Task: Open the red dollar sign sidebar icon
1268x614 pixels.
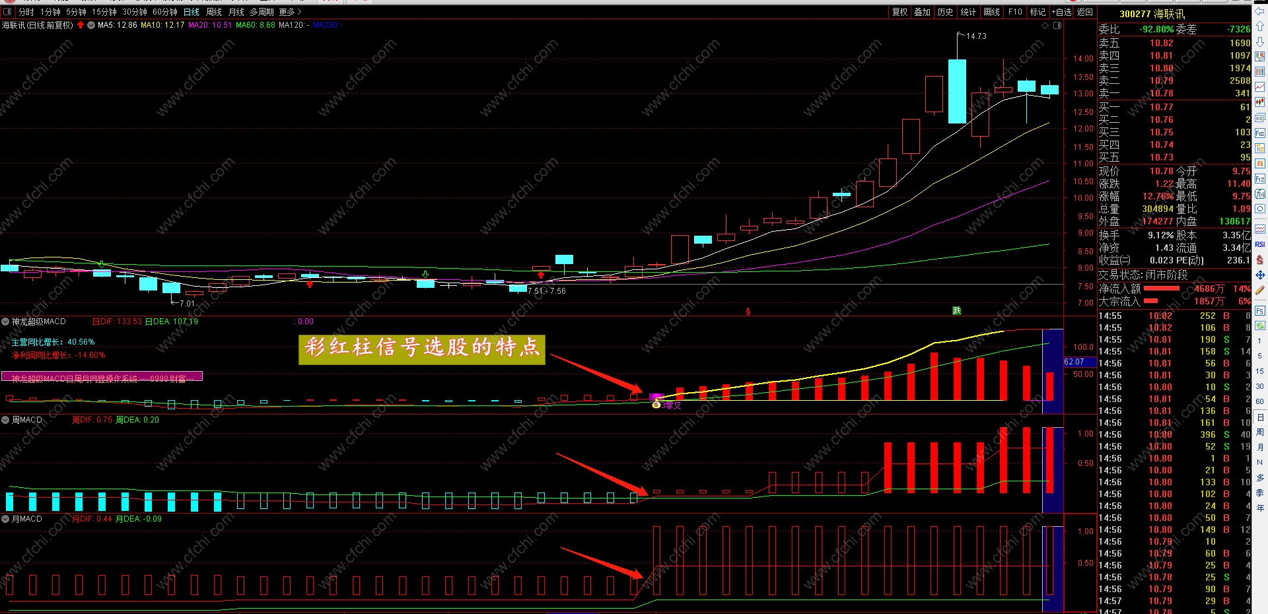Action: (x=1260, y=260)
